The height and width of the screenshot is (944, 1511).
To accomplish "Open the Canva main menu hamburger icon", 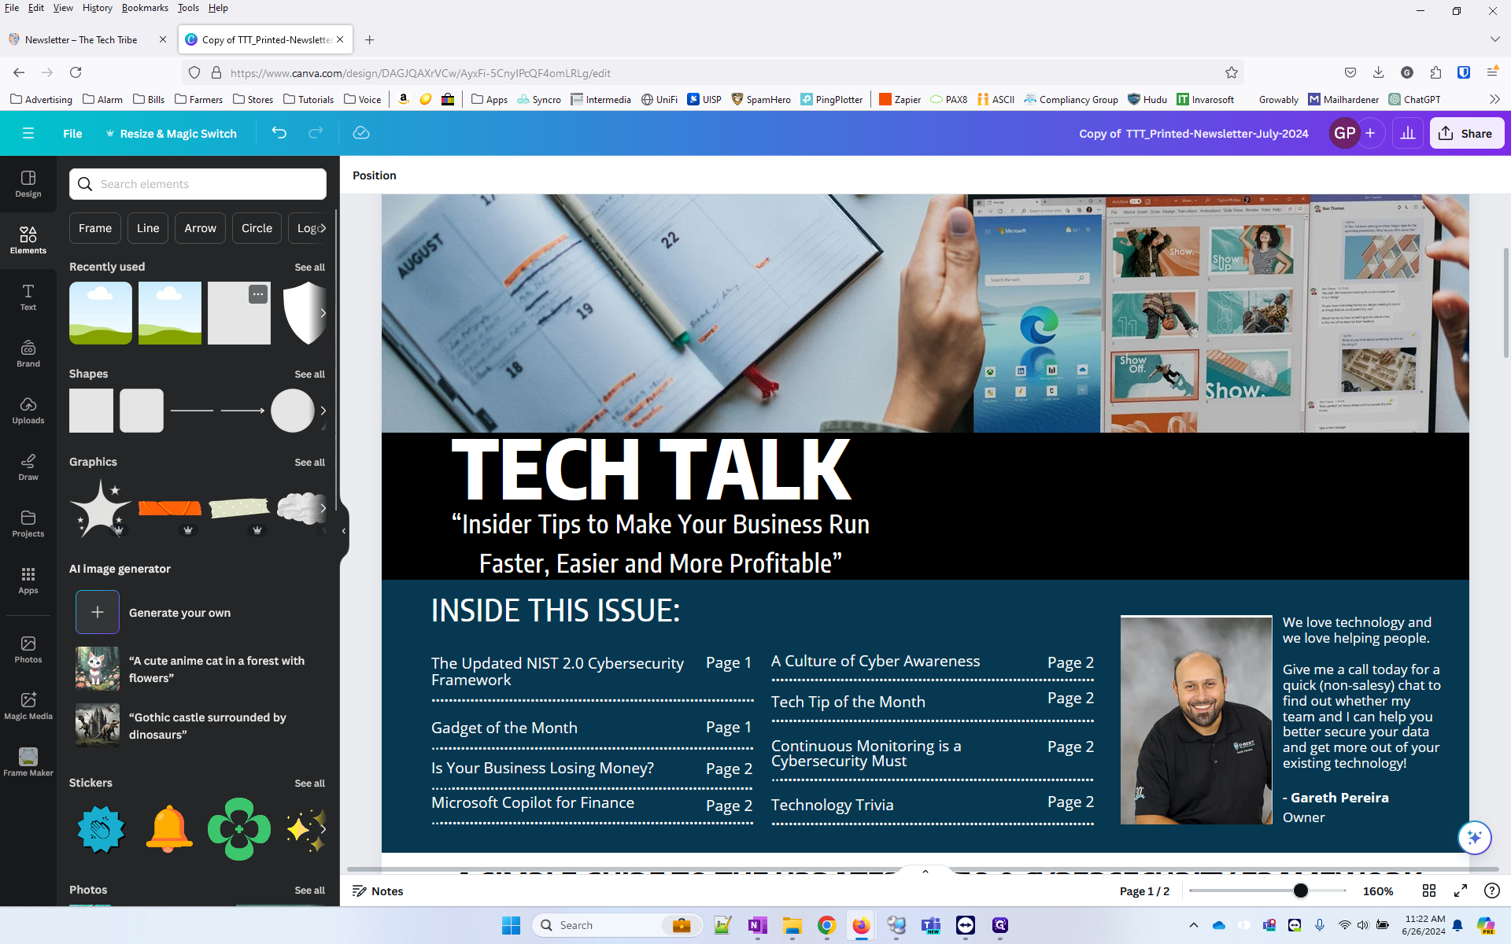I will 28,134.
